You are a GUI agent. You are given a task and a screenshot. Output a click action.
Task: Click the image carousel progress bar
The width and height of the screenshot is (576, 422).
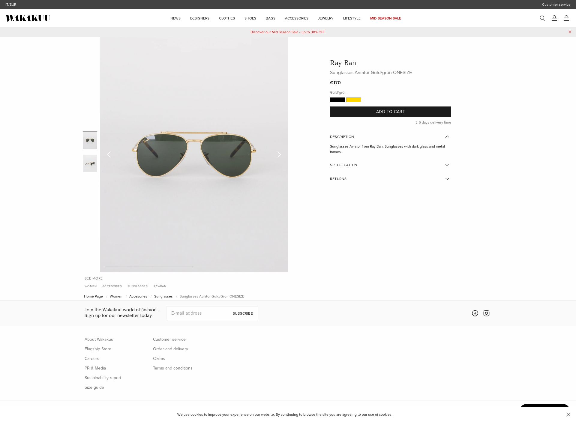[x=194, y=267]
